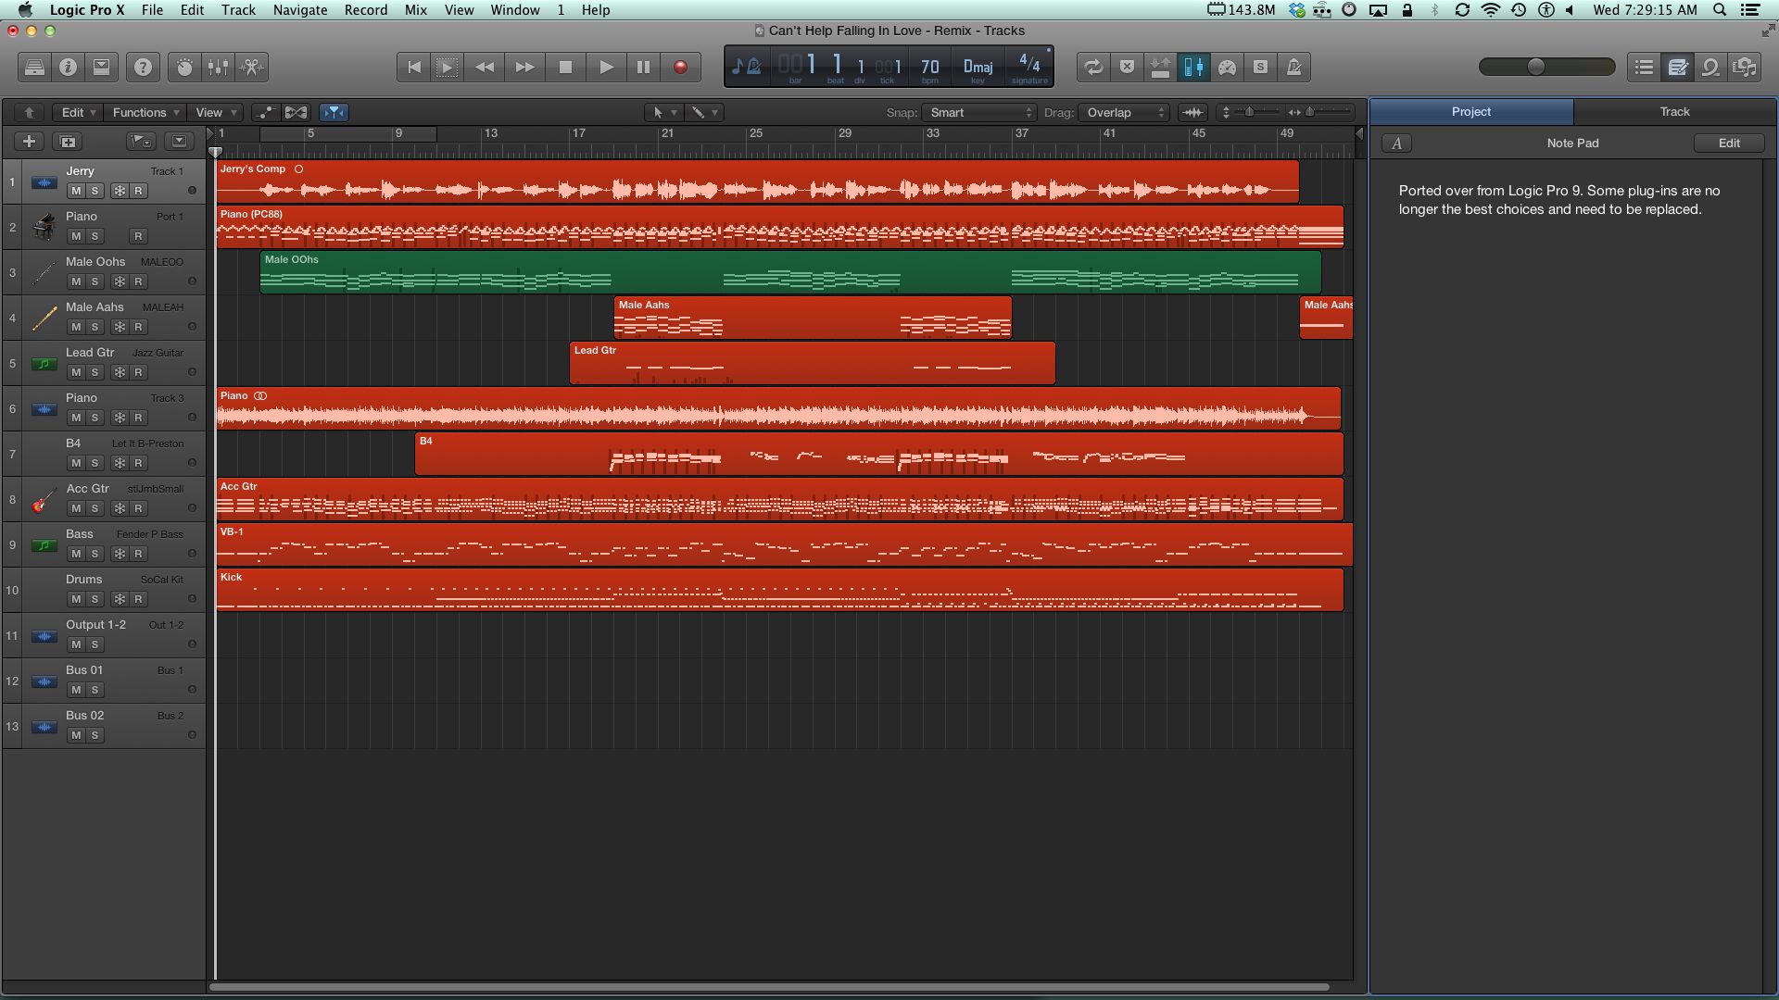This screenshot has width=1779, height=1000.
Task: Open the Record menu
Action: tap(366, 10)
